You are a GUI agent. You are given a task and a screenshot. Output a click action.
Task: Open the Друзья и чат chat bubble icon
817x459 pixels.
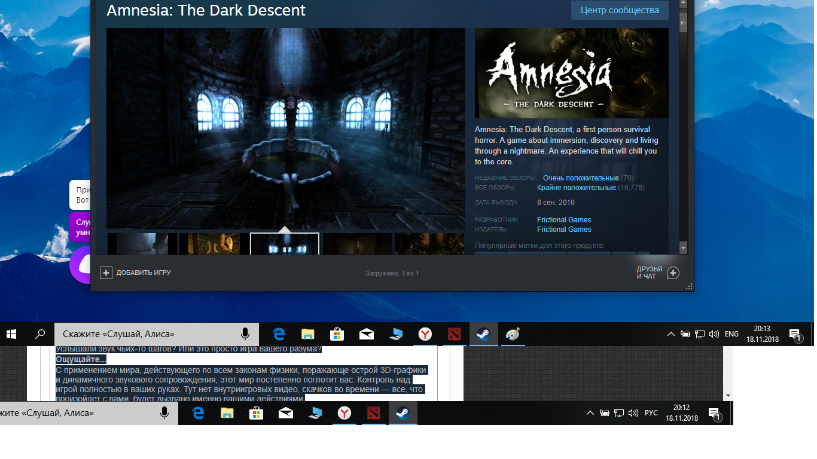pos(673,273)
